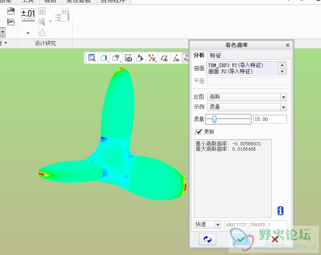The width and height of the screenshot is (321, 255).
Task: Open the 出图 高斯 dropdown
Action: pyautogui.click(x=247, y=97)
